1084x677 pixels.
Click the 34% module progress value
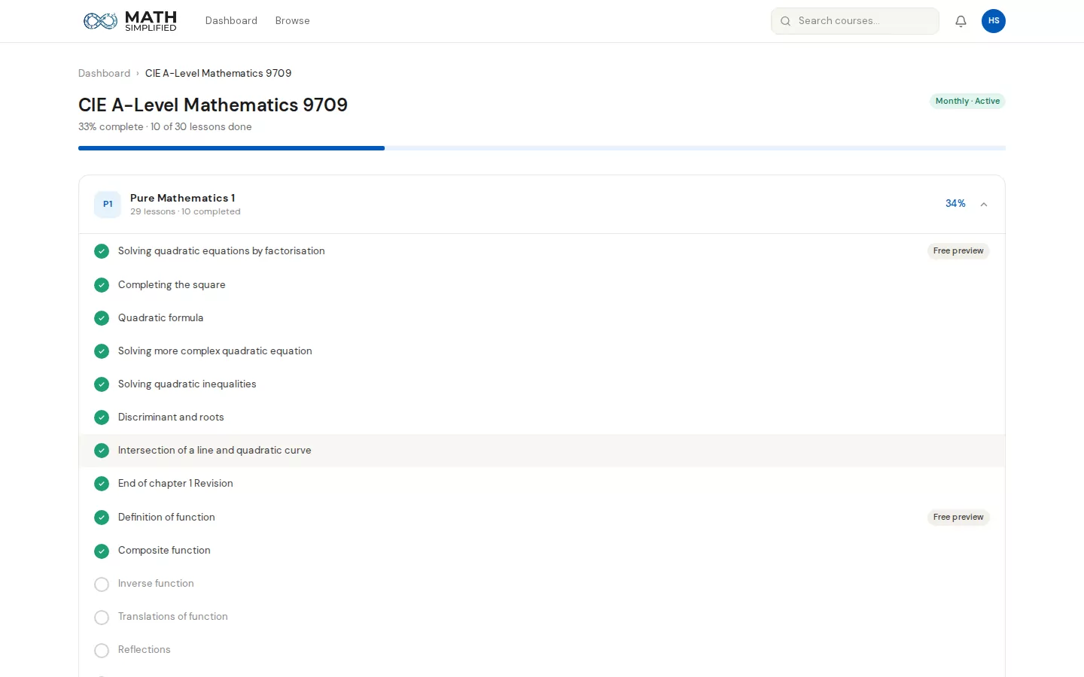coord(955,204)
